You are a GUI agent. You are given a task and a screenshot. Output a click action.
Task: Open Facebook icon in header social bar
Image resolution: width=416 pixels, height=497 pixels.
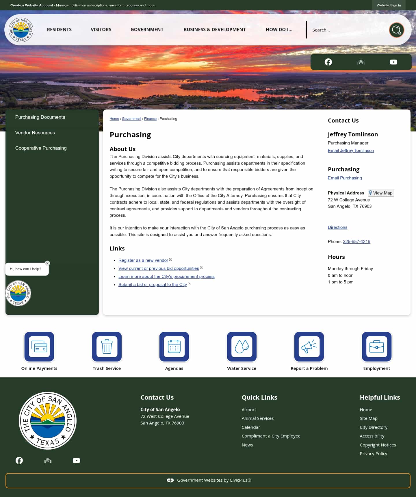[328, 62]
